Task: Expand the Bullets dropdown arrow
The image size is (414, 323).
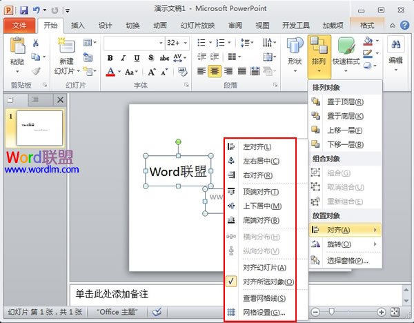Action: (x=210, y=42)
